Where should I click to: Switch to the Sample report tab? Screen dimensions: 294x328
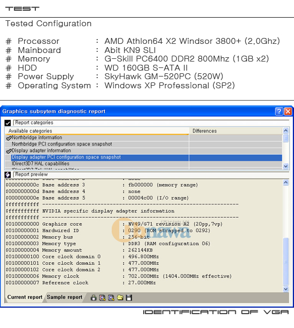coord(65,297)
